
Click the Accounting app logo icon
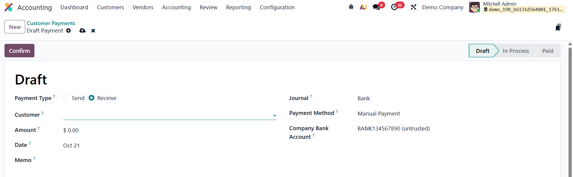pyautogui.click(x=9, y=7)
